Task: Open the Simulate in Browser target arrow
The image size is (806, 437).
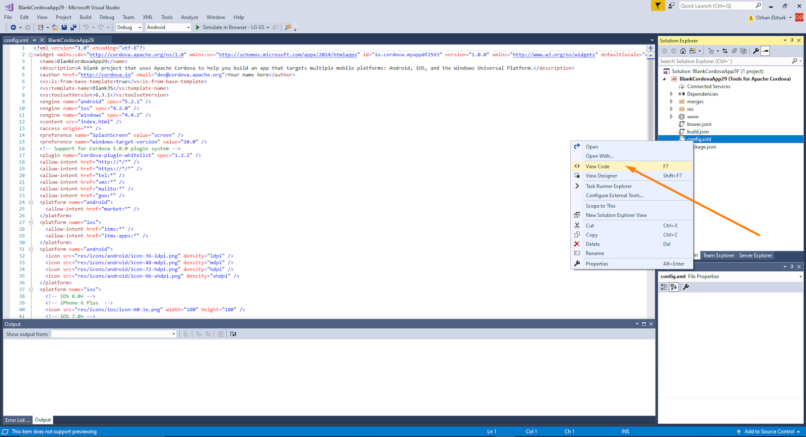Action: point(268,27)
